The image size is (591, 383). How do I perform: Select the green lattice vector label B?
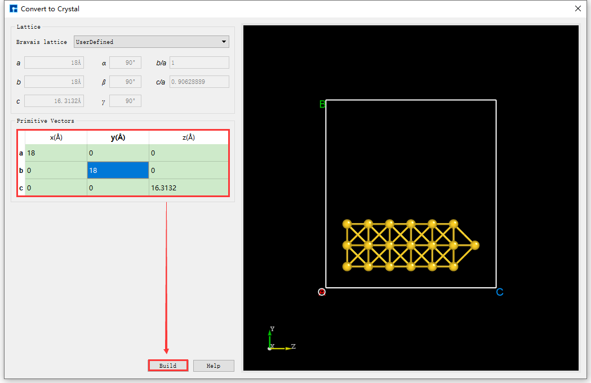322,104
